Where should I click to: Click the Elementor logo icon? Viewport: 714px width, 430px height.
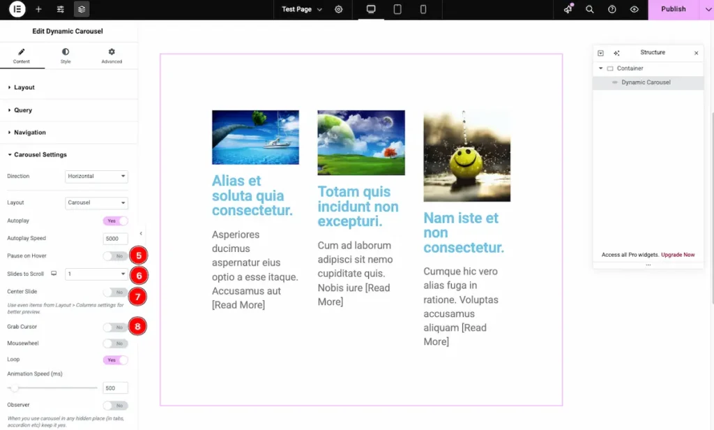[17, 9]
